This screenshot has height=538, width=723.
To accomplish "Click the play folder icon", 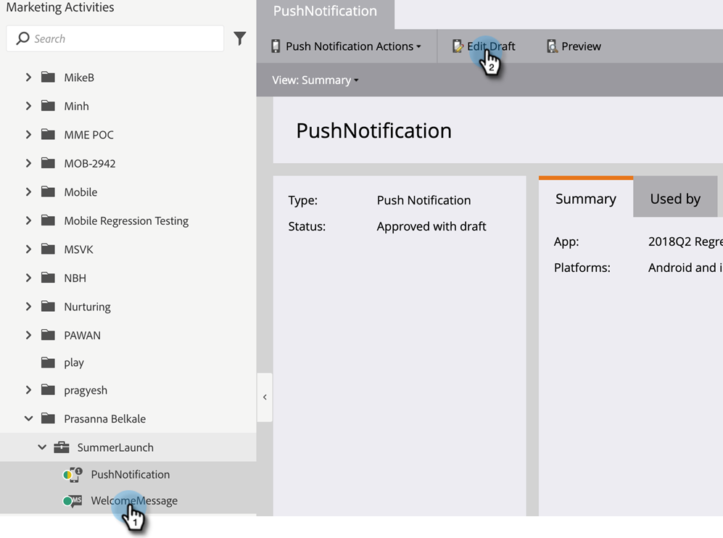I will click(x=48, y=363).
